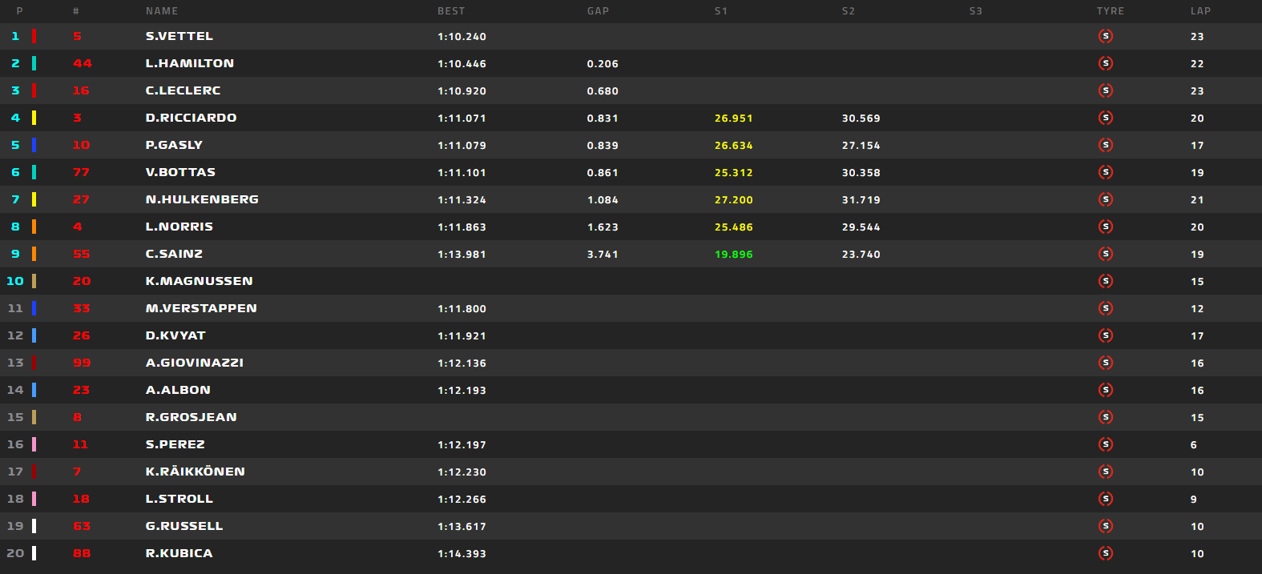Click M.Verstappen's soft tyre icon

(x=1106, y=308)
